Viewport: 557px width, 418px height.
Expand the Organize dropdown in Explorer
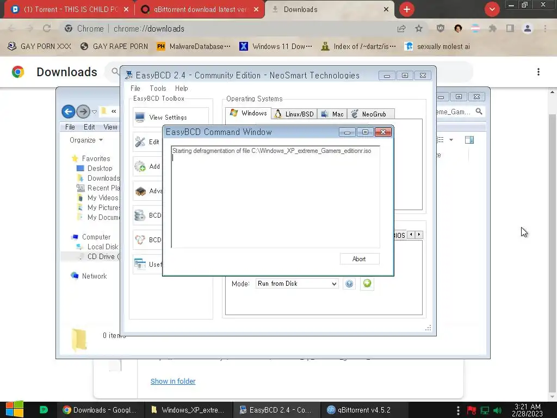[x=86, y=140]
